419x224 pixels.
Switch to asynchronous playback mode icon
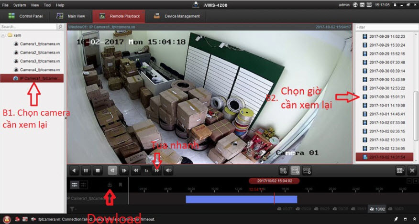click(83, 184)
